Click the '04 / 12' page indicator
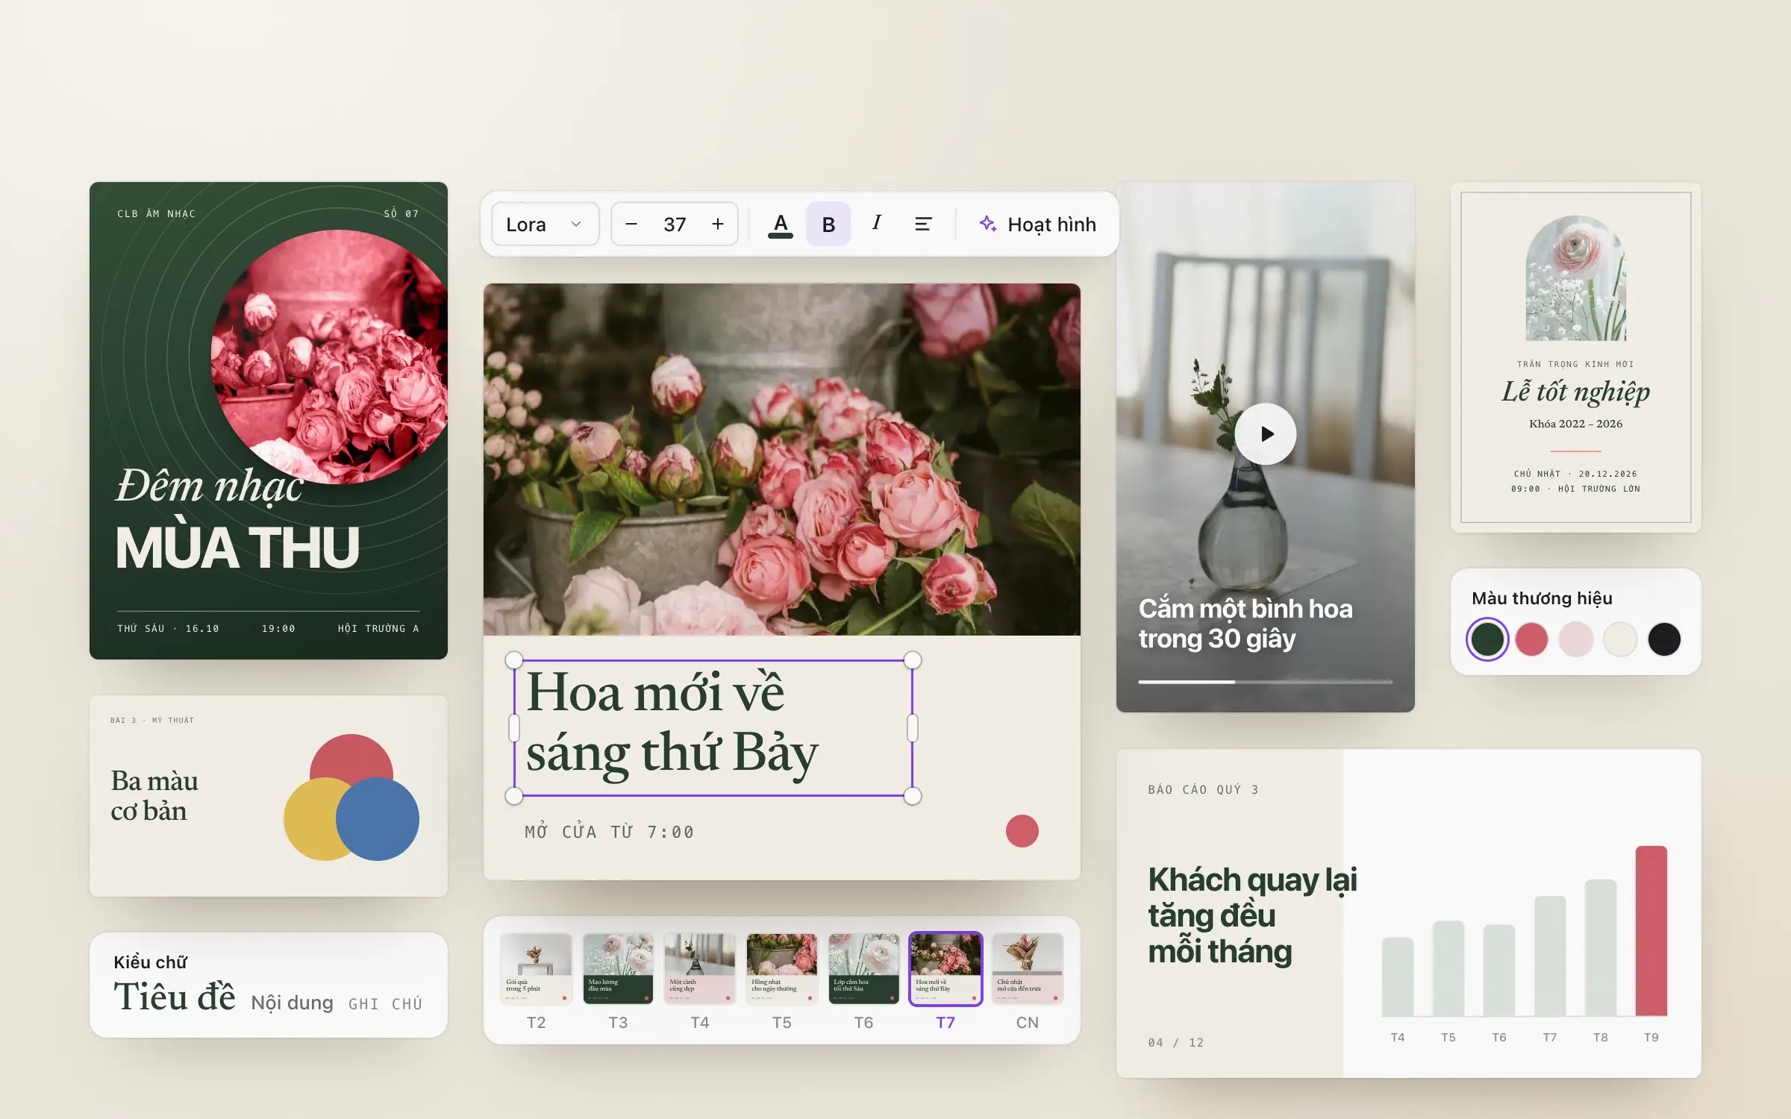The height and width of the screenshot is (1119, 1791). 1176,1042
